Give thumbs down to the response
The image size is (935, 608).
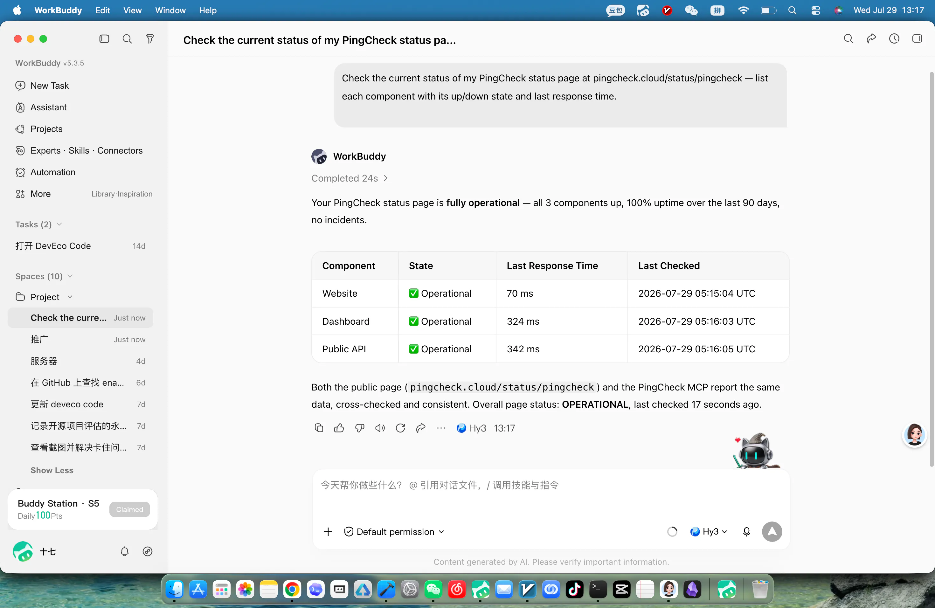[x=359, y=428]
